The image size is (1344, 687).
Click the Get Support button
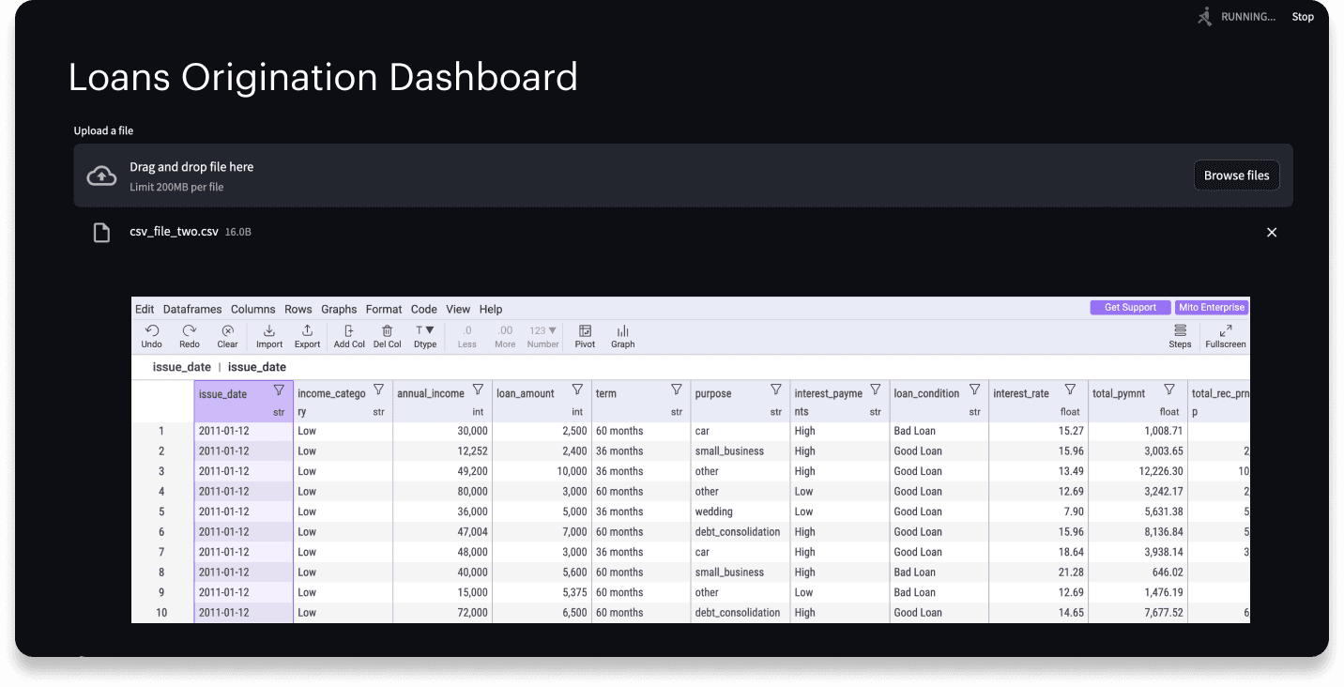[1130, 308]
